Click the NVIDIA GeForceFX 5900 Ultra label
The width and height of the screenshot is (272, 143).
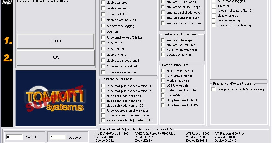click(155, 134)
